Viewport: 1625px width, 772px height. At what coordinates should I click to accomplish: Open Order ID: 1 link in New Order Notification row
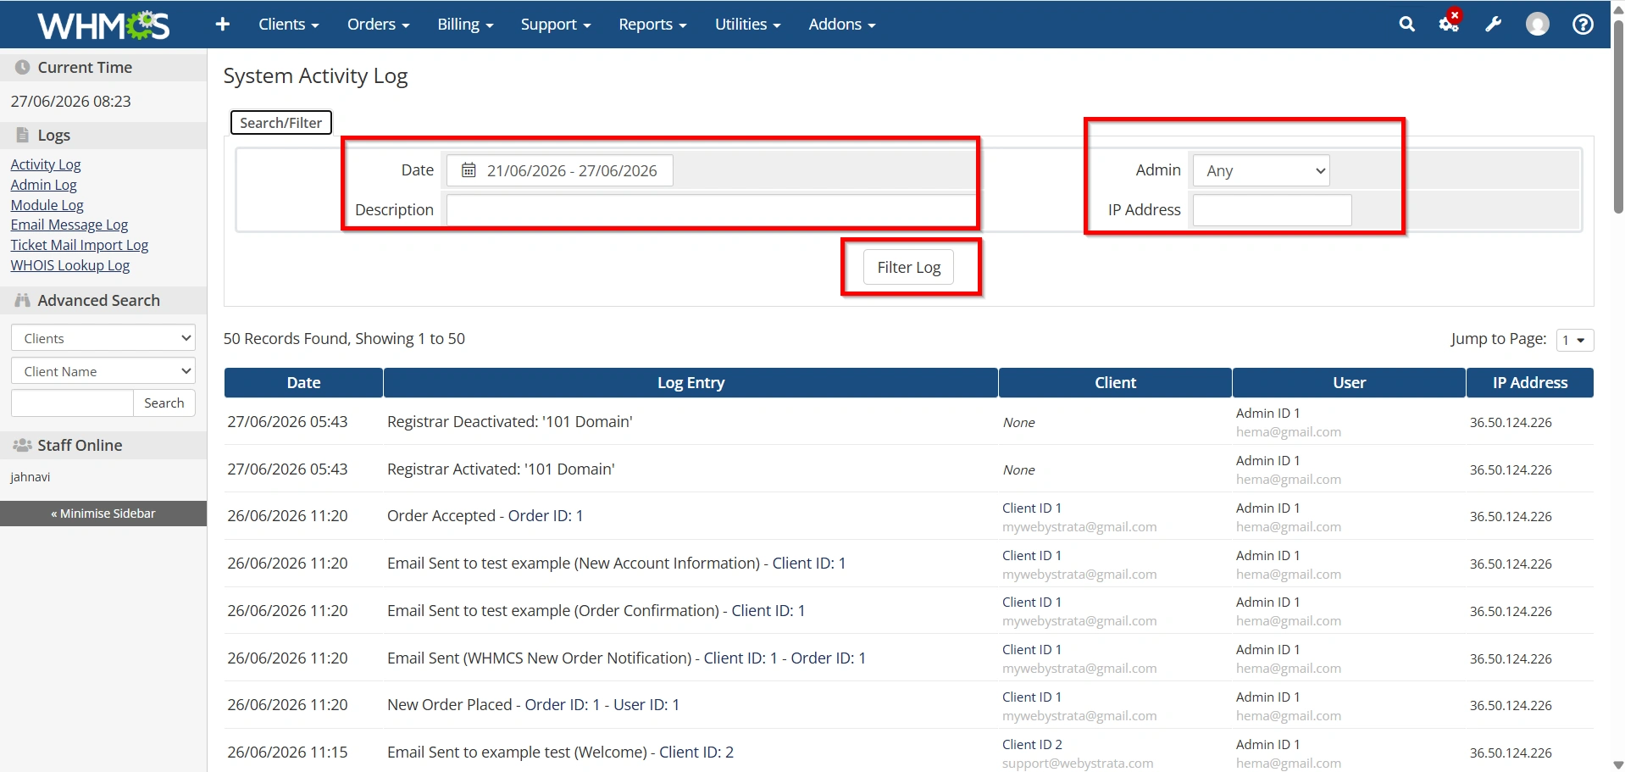(x=829, y=658)
